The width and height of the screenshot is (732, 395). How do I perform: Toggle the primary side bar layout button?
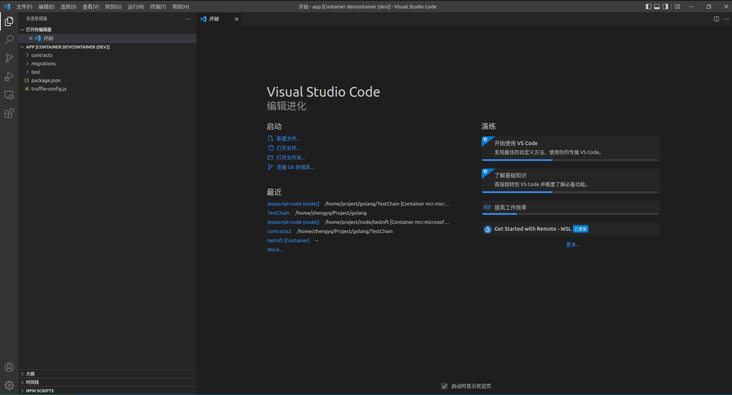pyautogui.click(x=648, y=6)
